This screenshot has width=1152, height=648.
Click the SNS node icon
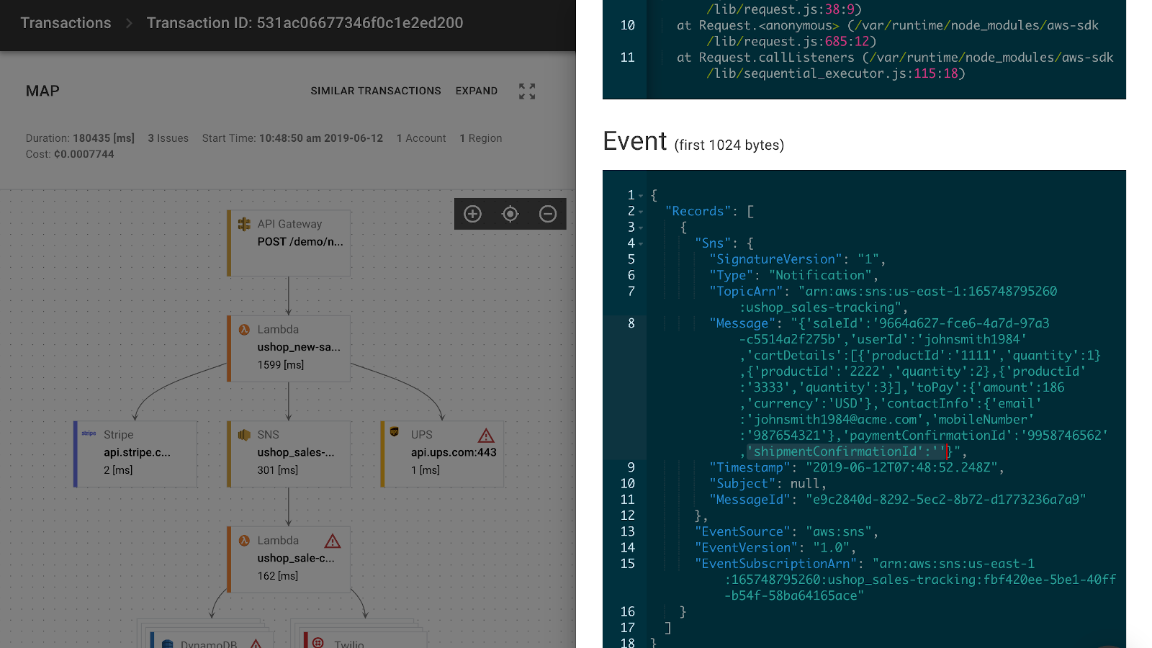(x=244, y=435)
